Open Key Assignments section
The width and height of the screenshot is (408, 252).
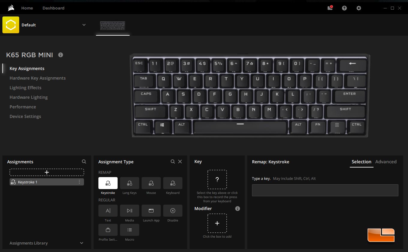coord(27,68)
